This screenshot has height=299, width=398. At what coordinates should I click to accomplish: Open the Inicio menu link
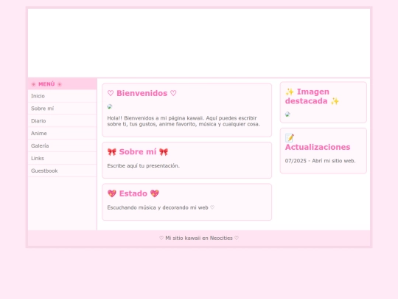pyautogui.click(x=62, y=96)
